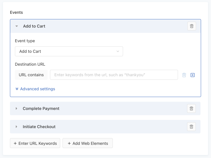Expand the Complete Payment section arrow
The height and width of the screenshot is (158, 211).
click(17, 108)
